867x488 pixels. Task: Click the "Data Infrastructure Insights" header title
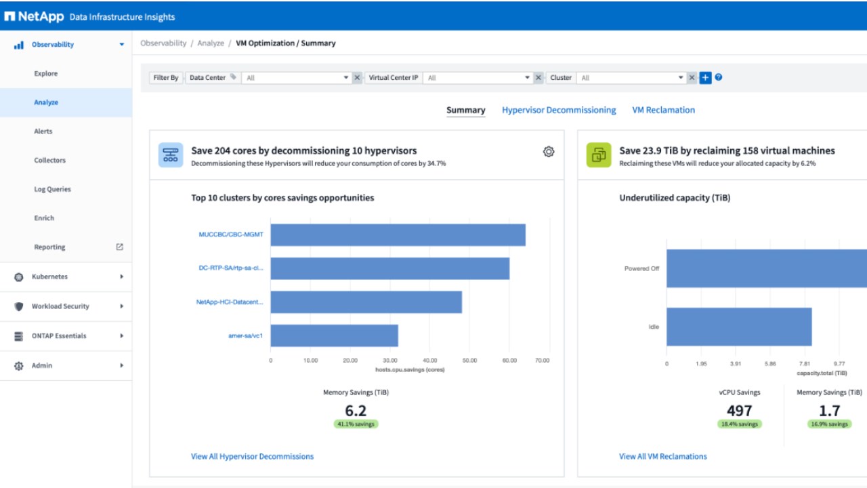point(122,17)
